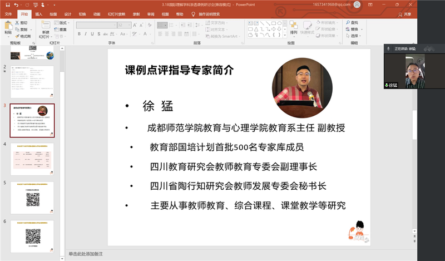Pick the rectangle shape in shapes gallery
Image resolution: width=445 pixels, height=261 pixels.
pyautogui.click(x=274, y=23)
